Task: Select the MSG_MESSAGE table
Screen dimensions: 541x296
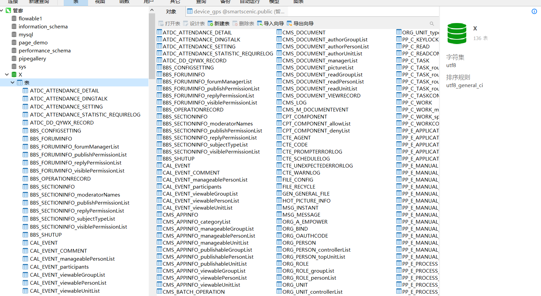Action: point(301,215)
